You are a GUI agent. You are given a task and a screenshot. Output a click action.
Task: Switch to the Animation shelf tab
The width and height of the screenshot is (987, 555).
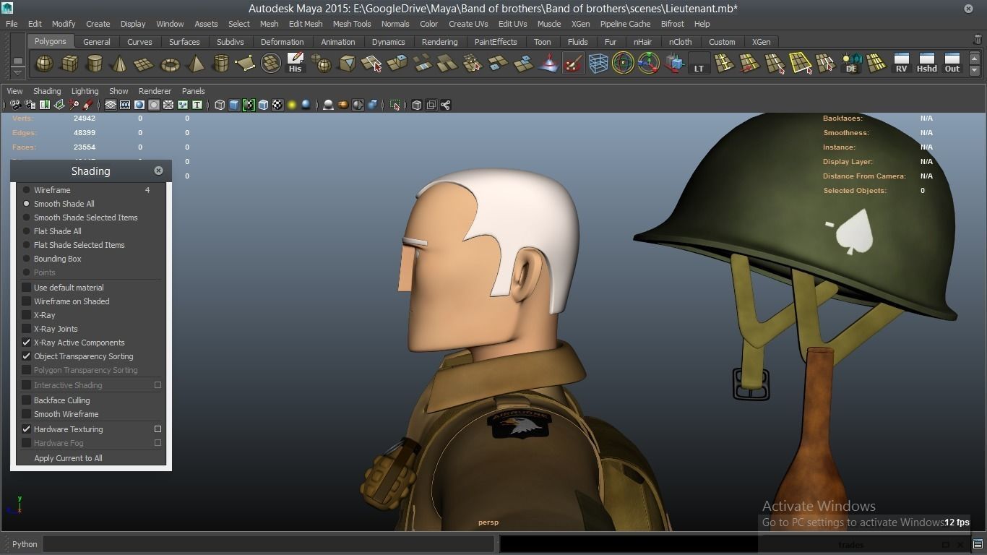[338, 42]
